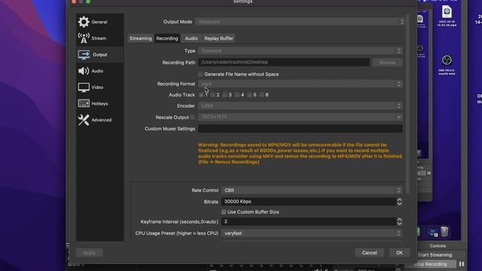Open the OBS disk image icon on desktop
The image size is (482, 271).
[x=447, y=60]
